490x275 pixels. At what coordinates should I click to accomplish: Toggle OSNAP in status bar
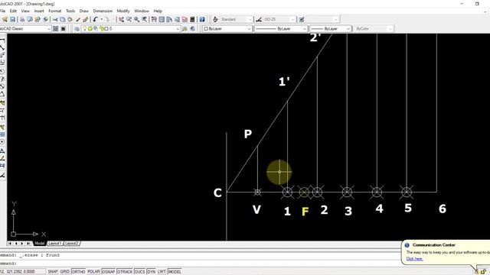109,272
